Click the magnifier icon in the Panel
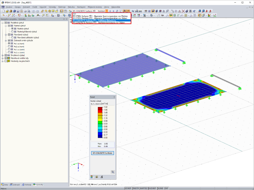Viewport: 254px width, 190px height. (113, 172)
